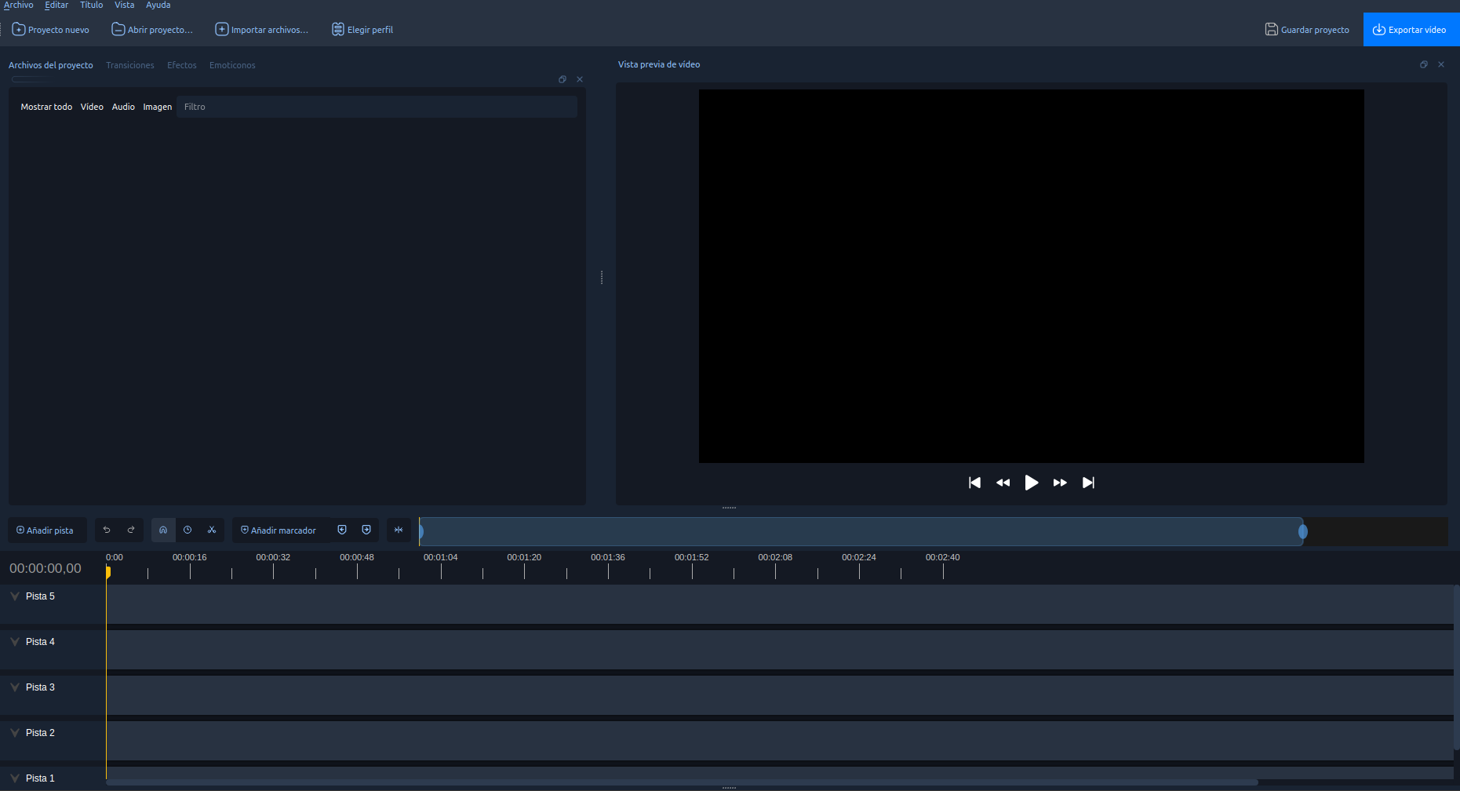This screenshot has width=1460, height=791.
Task: Click the rewind playback icon
Action: click(x=1003, y=483)
